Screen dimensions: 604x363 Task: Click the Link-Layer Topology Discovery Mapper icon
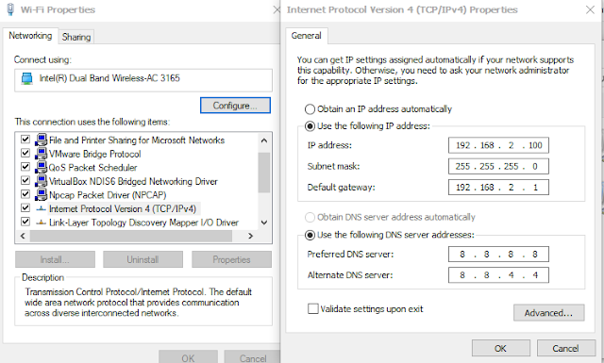click(x=41, y=223)
